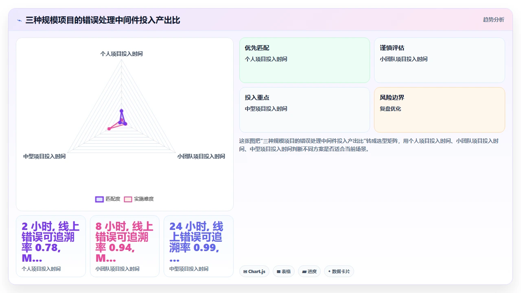Click the header title 三种规模项目的错误处理中间件投入产出比
521x293 pixels.
coord(103,20)
